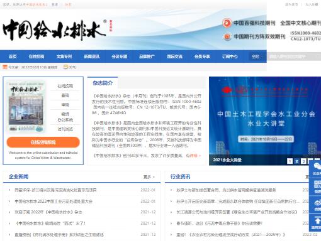This screenshot has height=241, width=321.
Task: Click the Weibo icon in floating sidebar
Action: [x=317, y=203]
